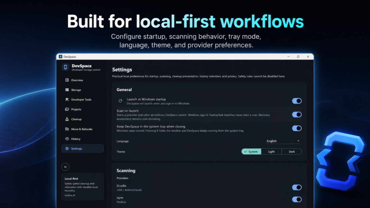Go to the Storage section
The width and height of the screenshot is (370, 208).
point(83,90)
